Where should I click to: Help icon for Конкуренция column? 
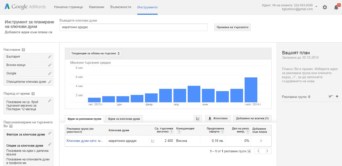pos(179,132)
